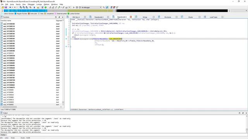The width and height of the screenshot is (248, 139).
Task: Close the Pseudocode-A tab with red button
Action: pyautogui.click(x=131, y=17)
